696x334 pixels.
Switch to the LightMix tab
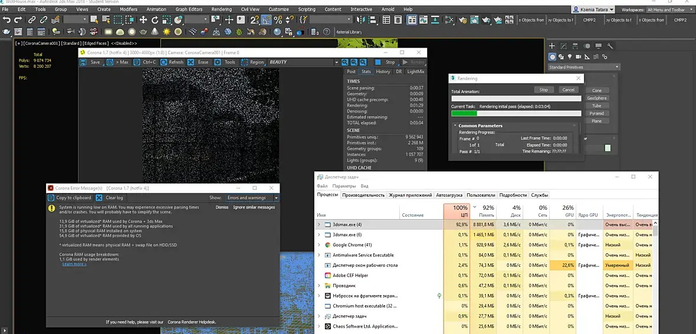pos(415,71)
